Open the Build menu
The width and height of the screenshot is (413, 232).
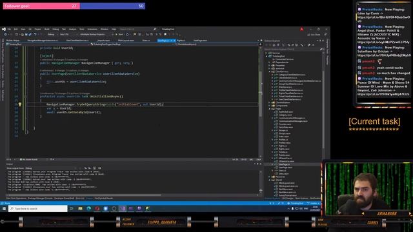[x=47, y=29]
